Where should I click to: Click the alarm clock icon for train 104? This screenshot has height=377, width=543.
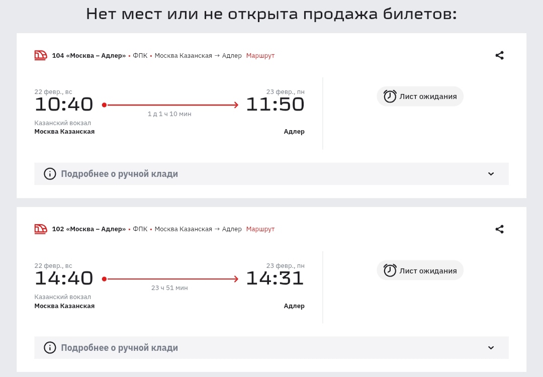390,97
